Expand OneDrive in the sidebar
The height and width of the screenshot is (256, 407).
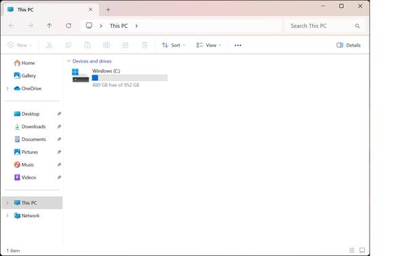pyautogui.click(x=7, y=88)
